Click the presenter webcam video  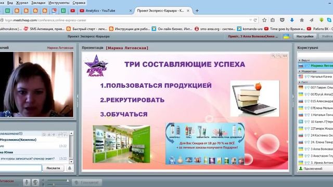tap(36, 84)
